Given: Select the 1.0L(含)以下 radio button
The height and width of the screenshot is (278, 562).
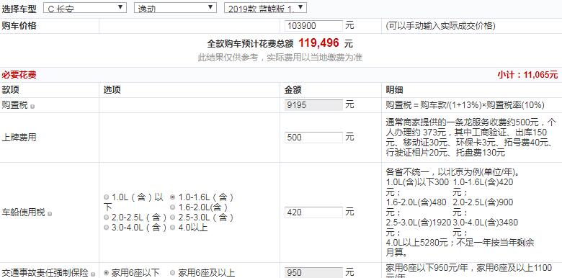Looking at the screenshot, I should coord(106,197).
